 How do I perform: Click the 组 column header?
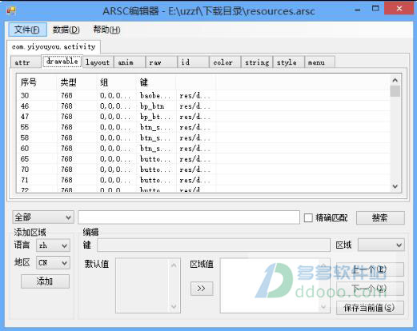pos(116,82)
